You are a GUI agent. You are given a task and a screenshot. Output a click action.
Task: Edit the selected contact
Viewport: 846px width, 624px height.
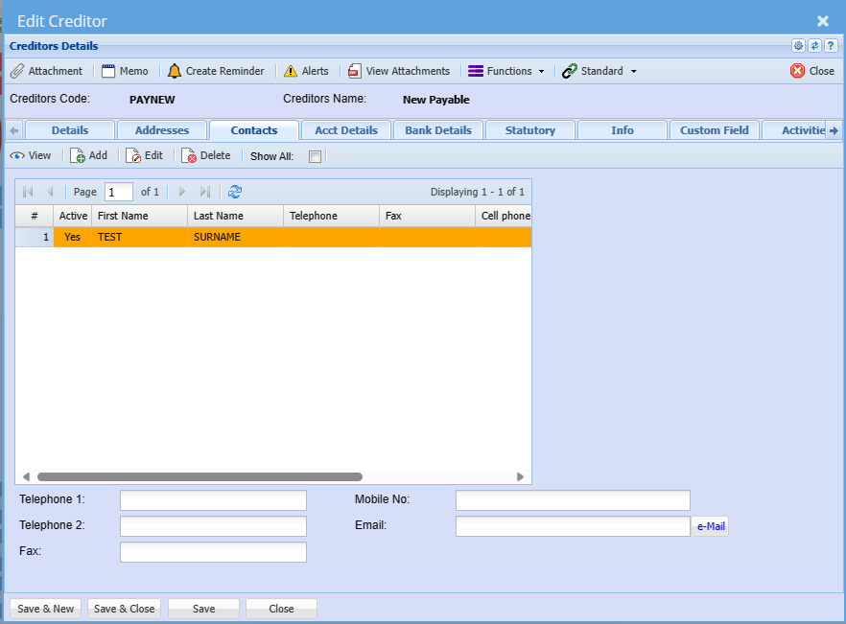133,155
